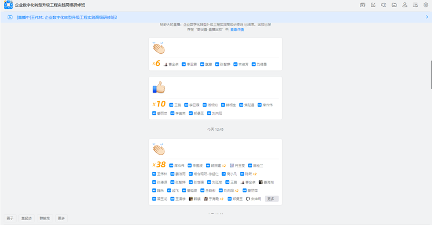Click the live banner title link
The image size is (432, 225).
pyautogui.click(x=67, y=17)
